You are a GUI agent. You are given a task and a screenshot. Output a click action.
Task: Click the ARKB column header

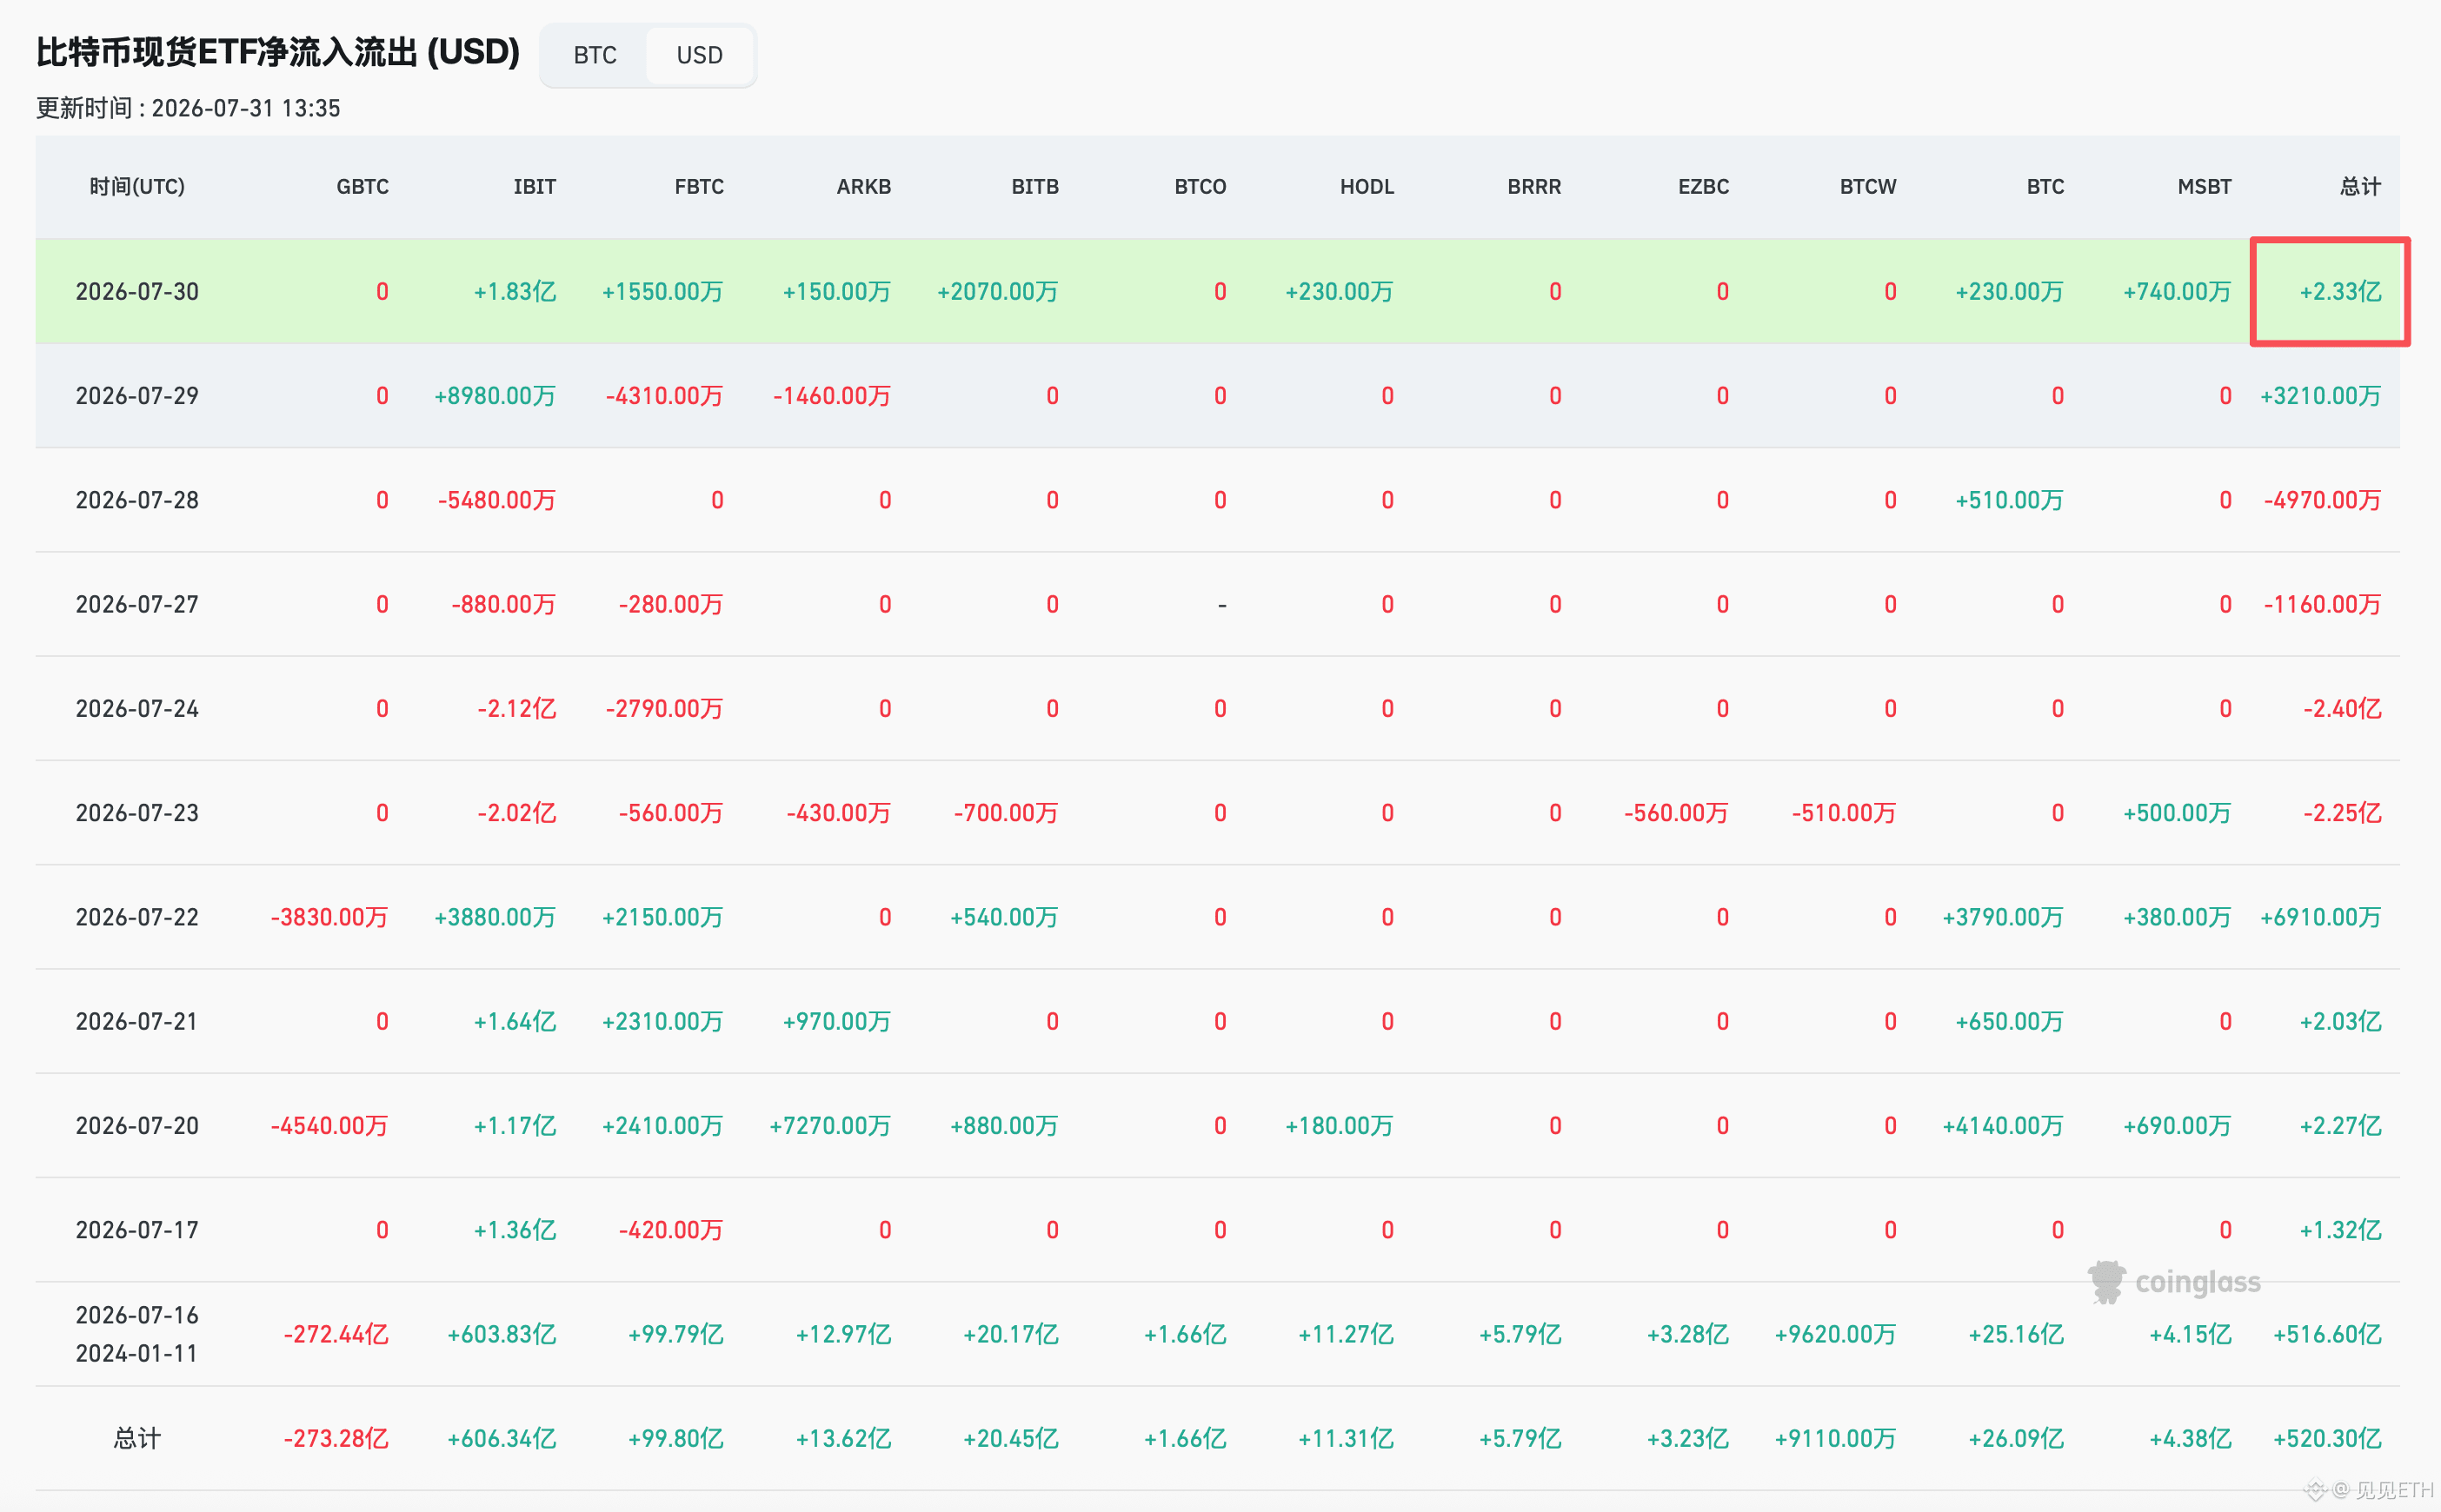863,187
